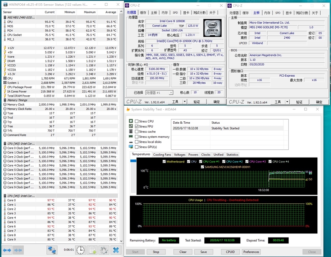Click the remote monitoring network icon in HWiNFO

tap(52, 251)
